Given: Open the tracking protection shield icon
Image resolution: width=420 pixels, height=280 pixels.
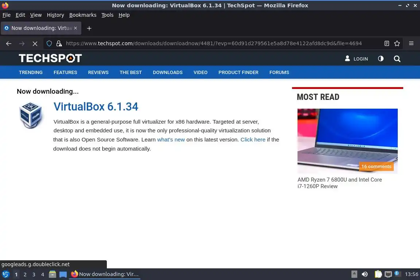Looking at the screenshot, I should click(49, 43).
